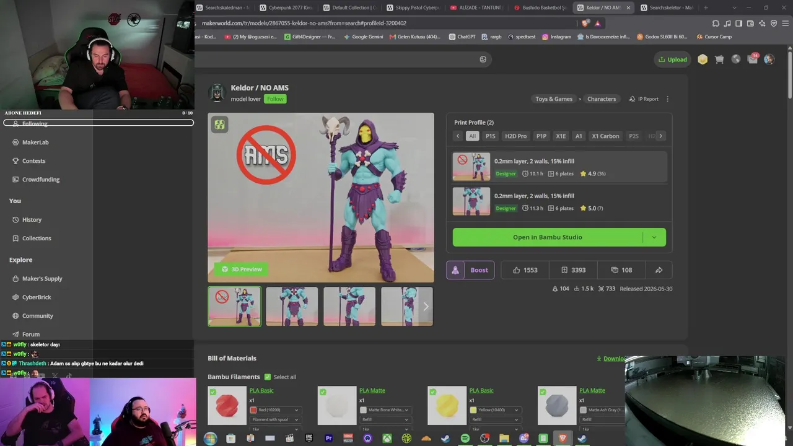Uncheck the Matte Ash Gray filament
793x446 pixels.
(543, 391)
